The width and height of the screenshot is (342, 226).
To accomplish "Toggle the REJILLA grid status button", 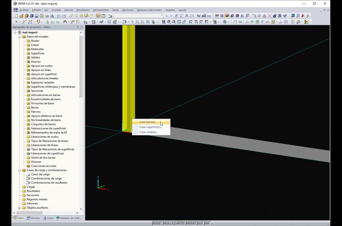I will (168, 223).
